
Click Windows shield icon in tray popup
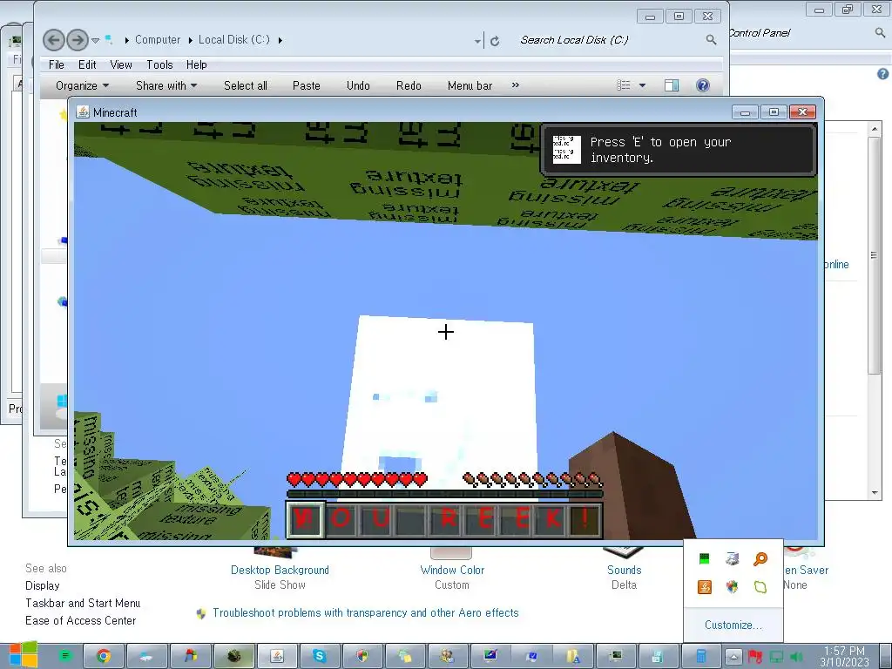tap(732, 586)
